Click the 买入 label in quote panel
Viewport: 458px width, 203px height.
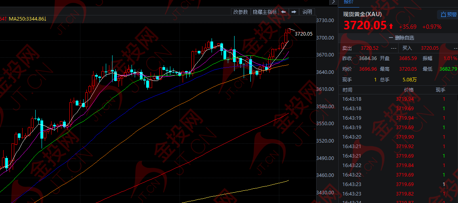407,48
